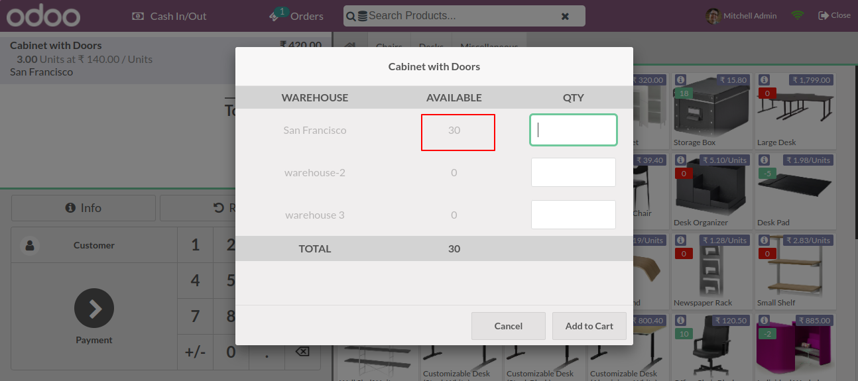The height and width of the screenshot is (381, 858).
Task: Click the Search Products field
Action: (x=458, y=15)
